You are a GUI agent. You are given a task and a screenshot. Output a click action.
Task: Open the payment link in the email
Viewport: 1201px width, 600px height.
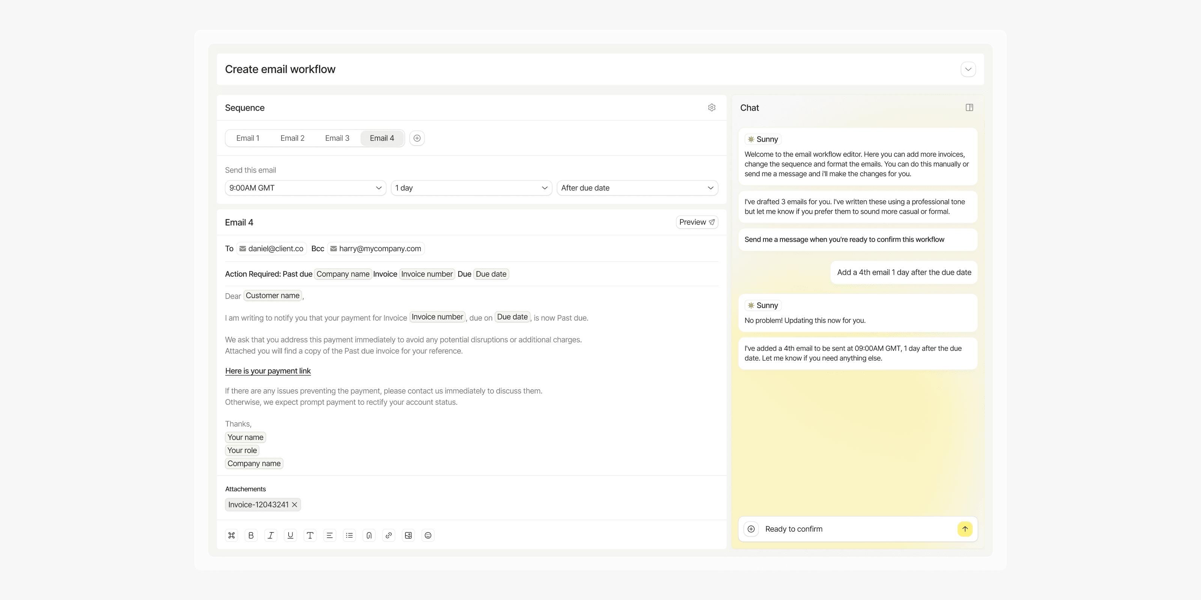268,371
